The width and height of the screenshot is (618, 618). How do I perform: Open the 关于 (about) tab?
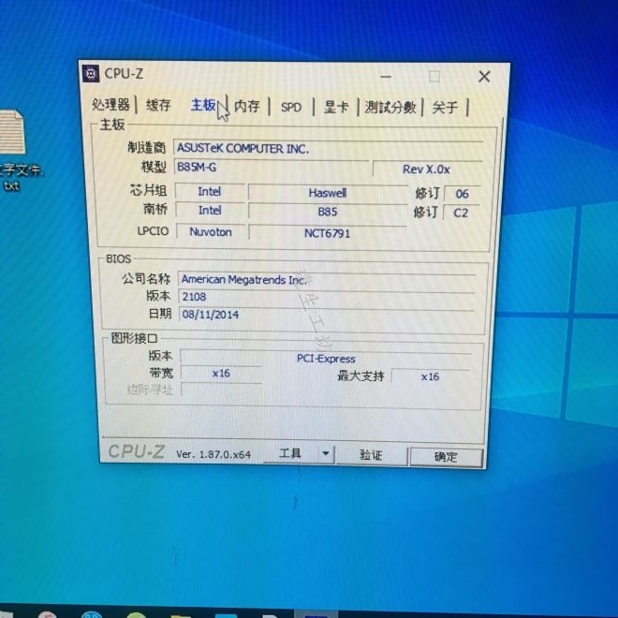(x=445, y=107)
